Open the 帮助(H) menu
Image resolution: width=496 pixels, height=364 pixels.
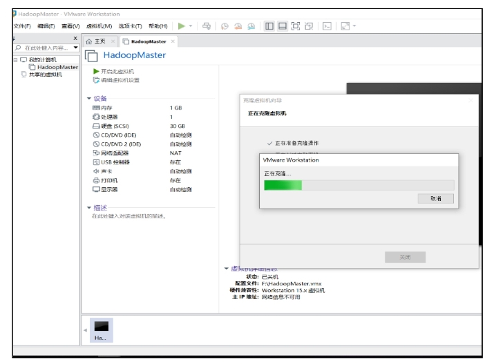(x=158, y=26)
